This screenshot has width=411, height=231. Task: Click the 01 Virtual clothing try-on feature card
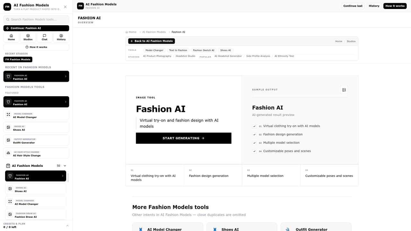(155, 175)
